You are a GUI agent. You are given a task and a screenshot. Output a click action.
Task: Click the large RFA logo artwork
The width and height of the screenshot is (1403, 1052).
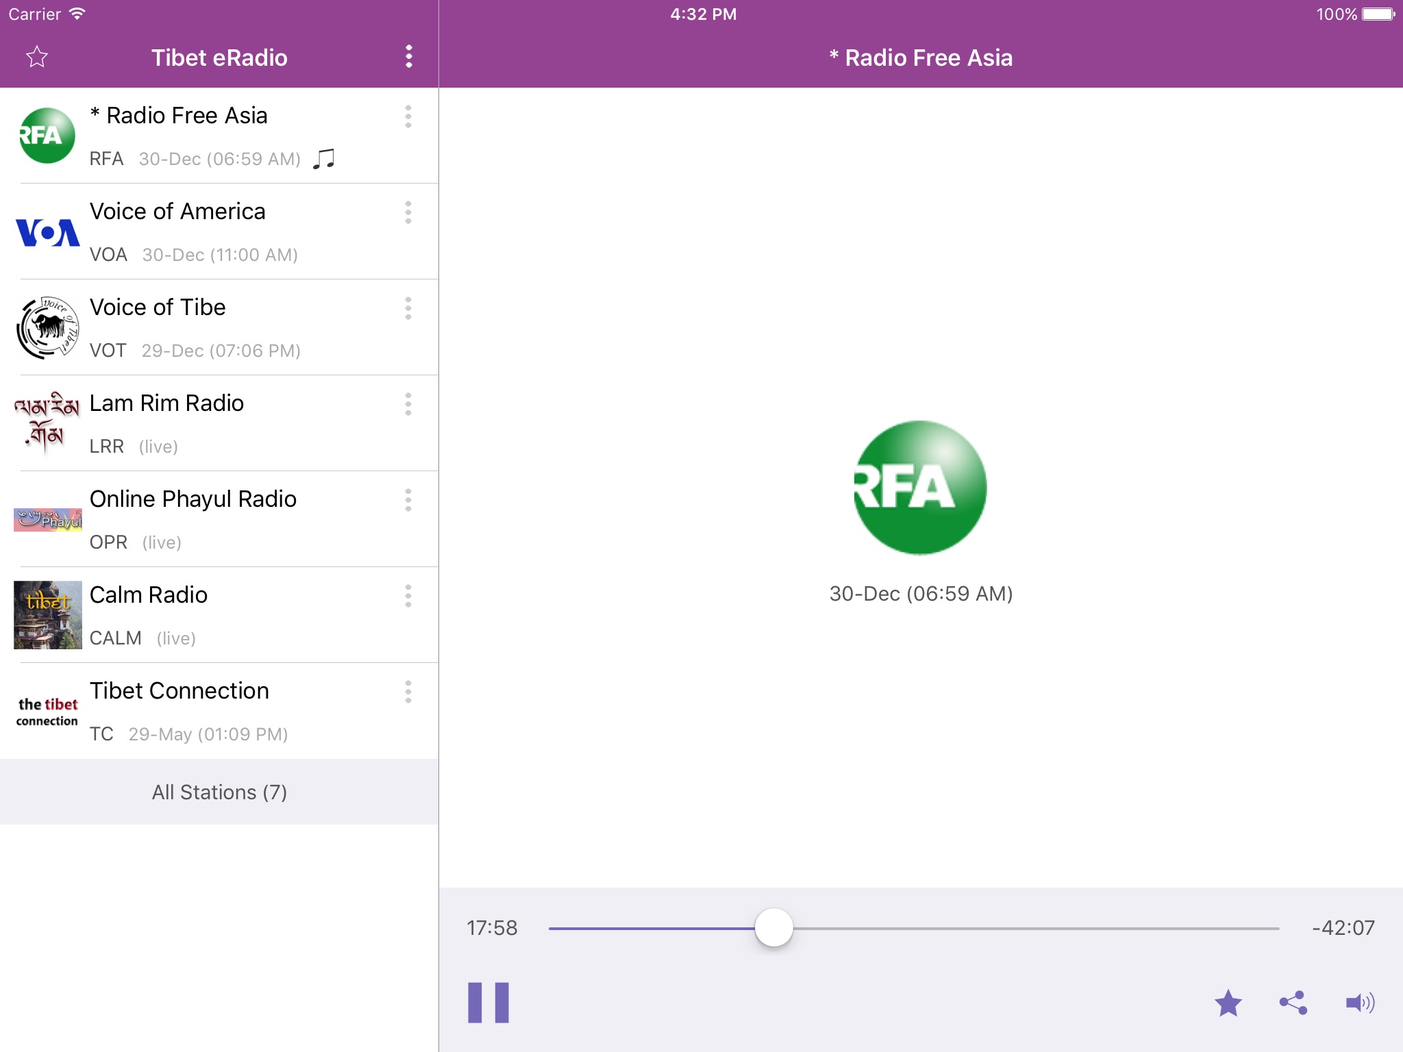pos(920,487)
